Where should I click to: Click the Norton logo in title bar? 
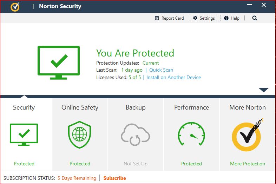coord(15,6)
